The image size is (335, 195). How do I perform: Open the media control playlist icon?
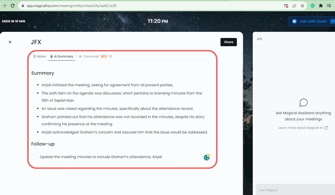pos(329,6)
